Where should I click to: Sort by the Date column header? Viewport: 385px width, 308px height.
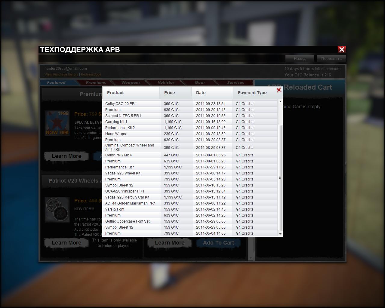click(201, 93)
